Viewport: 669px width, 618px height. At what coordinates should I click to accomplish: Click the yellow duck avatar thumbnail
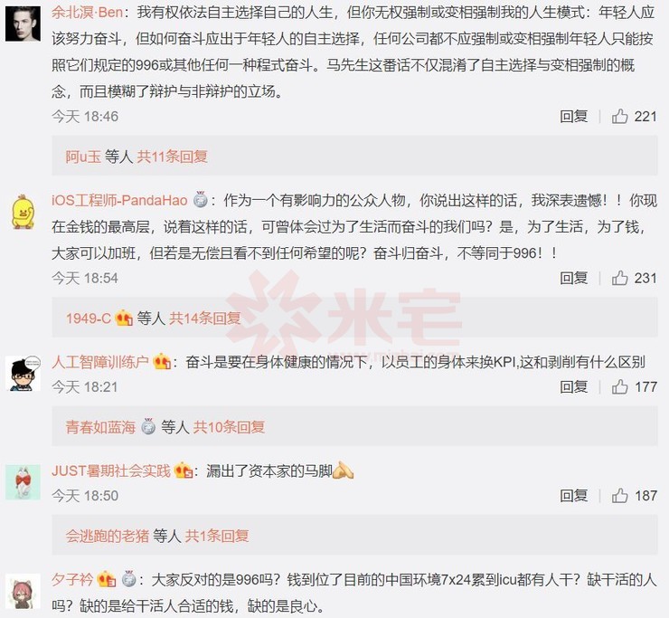tap(23, 212)
